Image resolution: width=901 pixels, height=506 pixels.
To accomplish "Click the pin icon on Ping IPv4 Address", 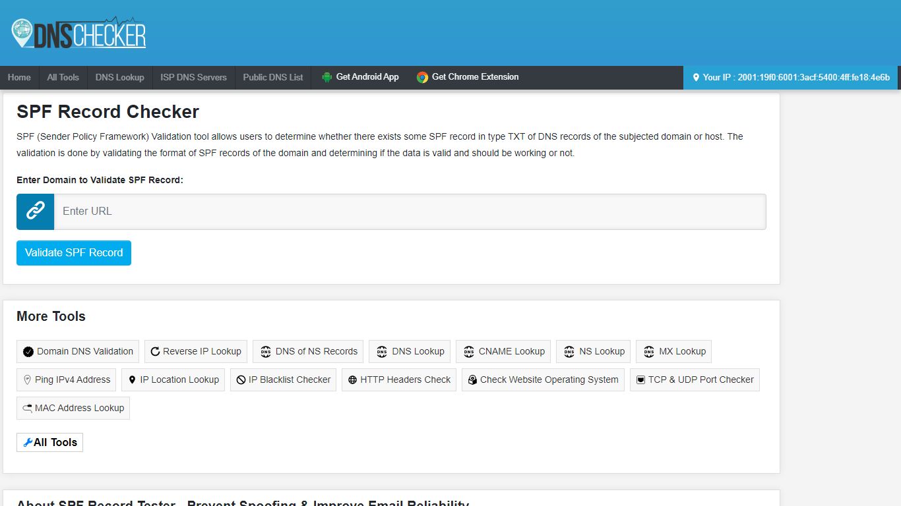I will (x=27, y=380).
